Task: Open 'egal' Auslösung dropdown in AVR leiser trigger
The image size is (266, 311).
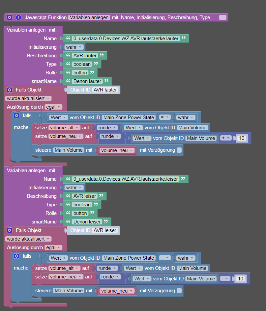Action: (x=53, y=247)
